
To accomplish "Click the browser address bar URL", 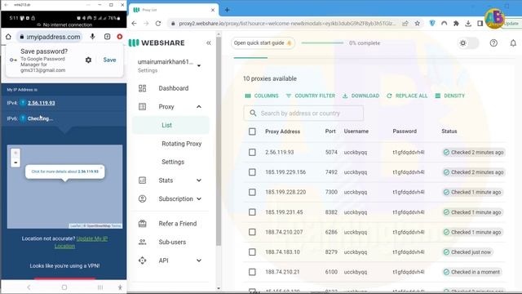I will pyautogui.click(x=287, y=24).
